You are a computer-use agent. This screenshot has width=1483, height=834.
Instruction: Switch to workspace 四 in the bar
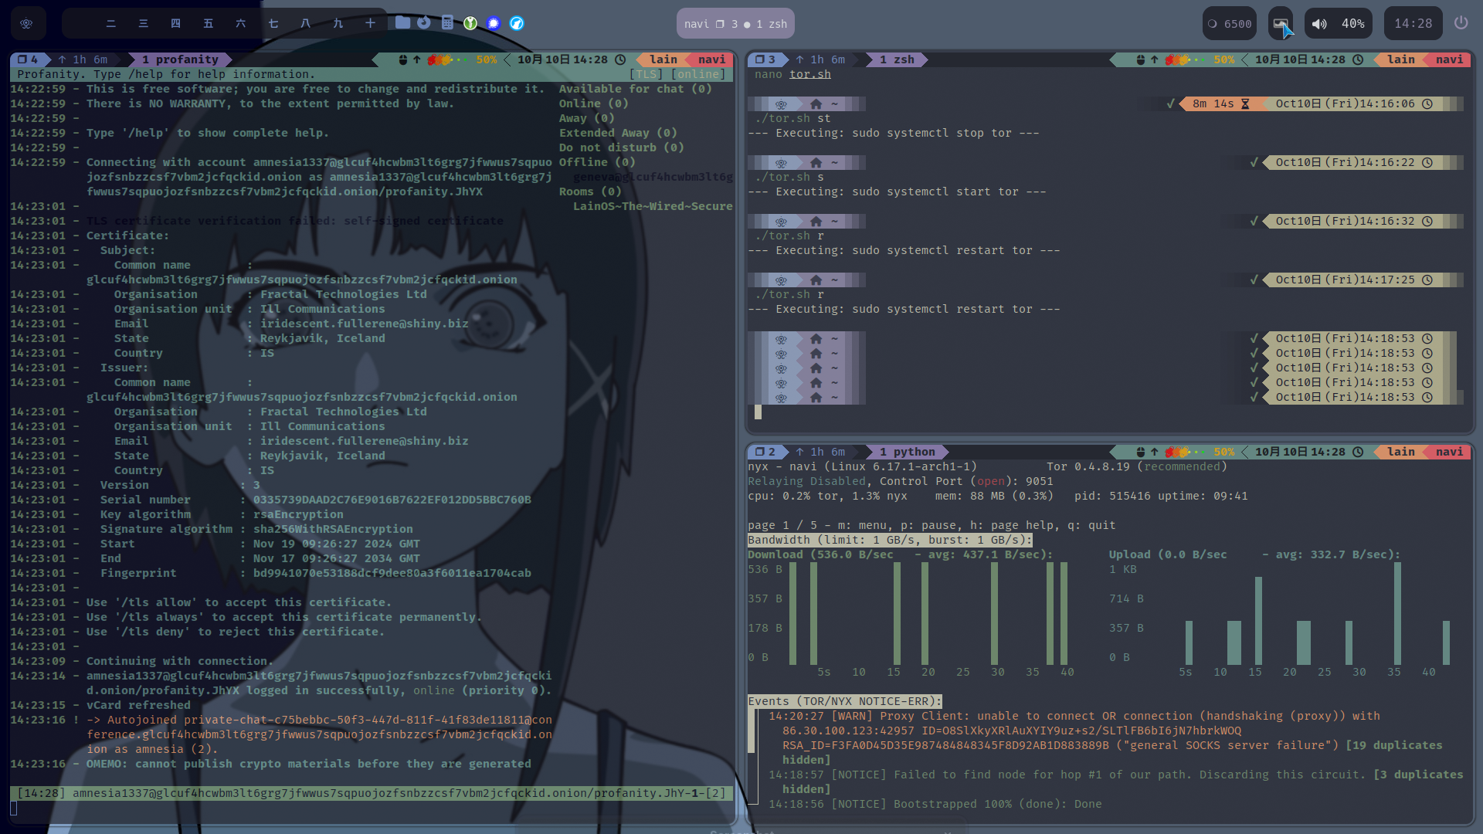point(175,23)
